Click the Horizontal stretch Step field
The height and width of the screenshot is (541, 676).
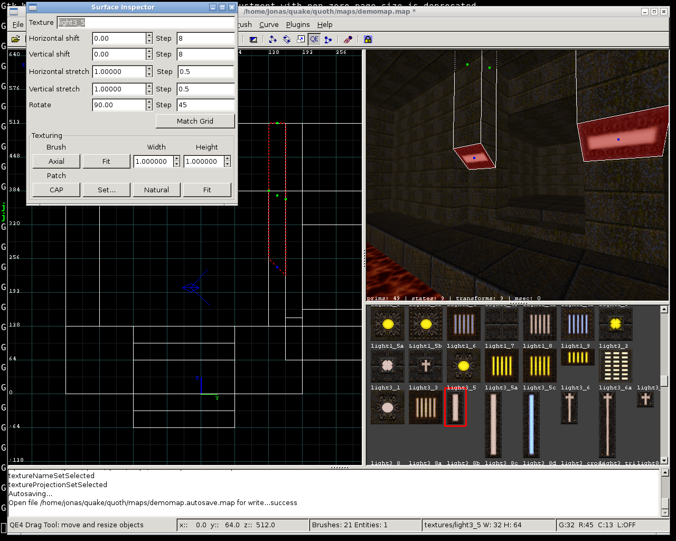pos(206,71)
